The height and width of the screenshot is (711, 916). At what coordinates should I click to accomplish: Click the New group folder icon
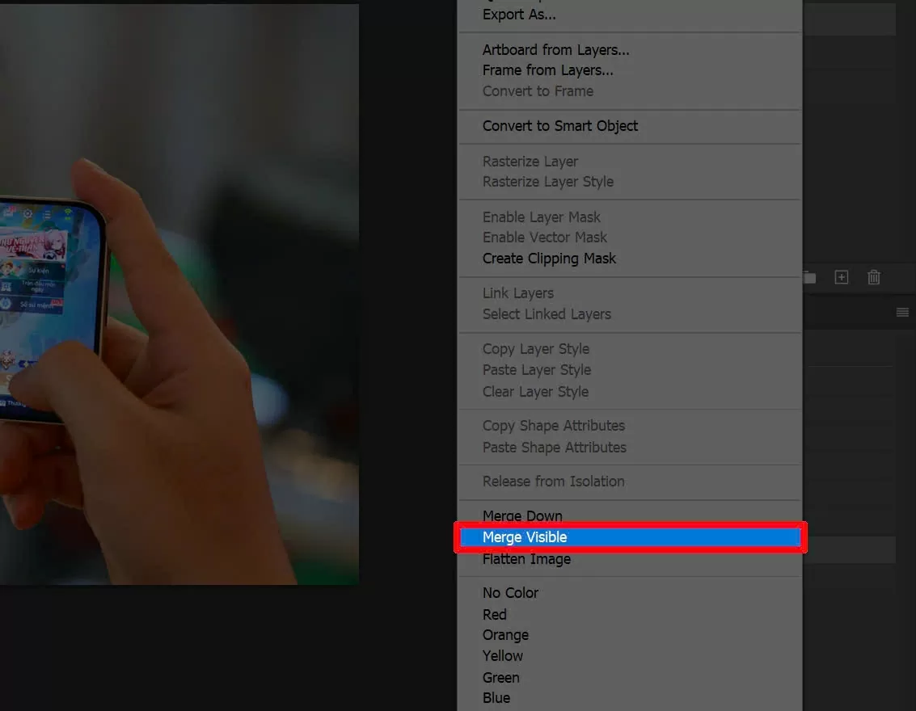tap(809, 278)
